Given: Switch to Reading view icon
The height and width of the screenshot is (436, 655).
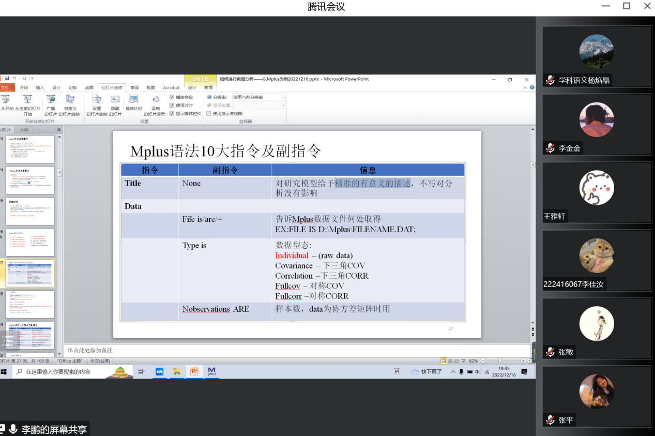Looking at the screenshot, I should click(458, 361).
